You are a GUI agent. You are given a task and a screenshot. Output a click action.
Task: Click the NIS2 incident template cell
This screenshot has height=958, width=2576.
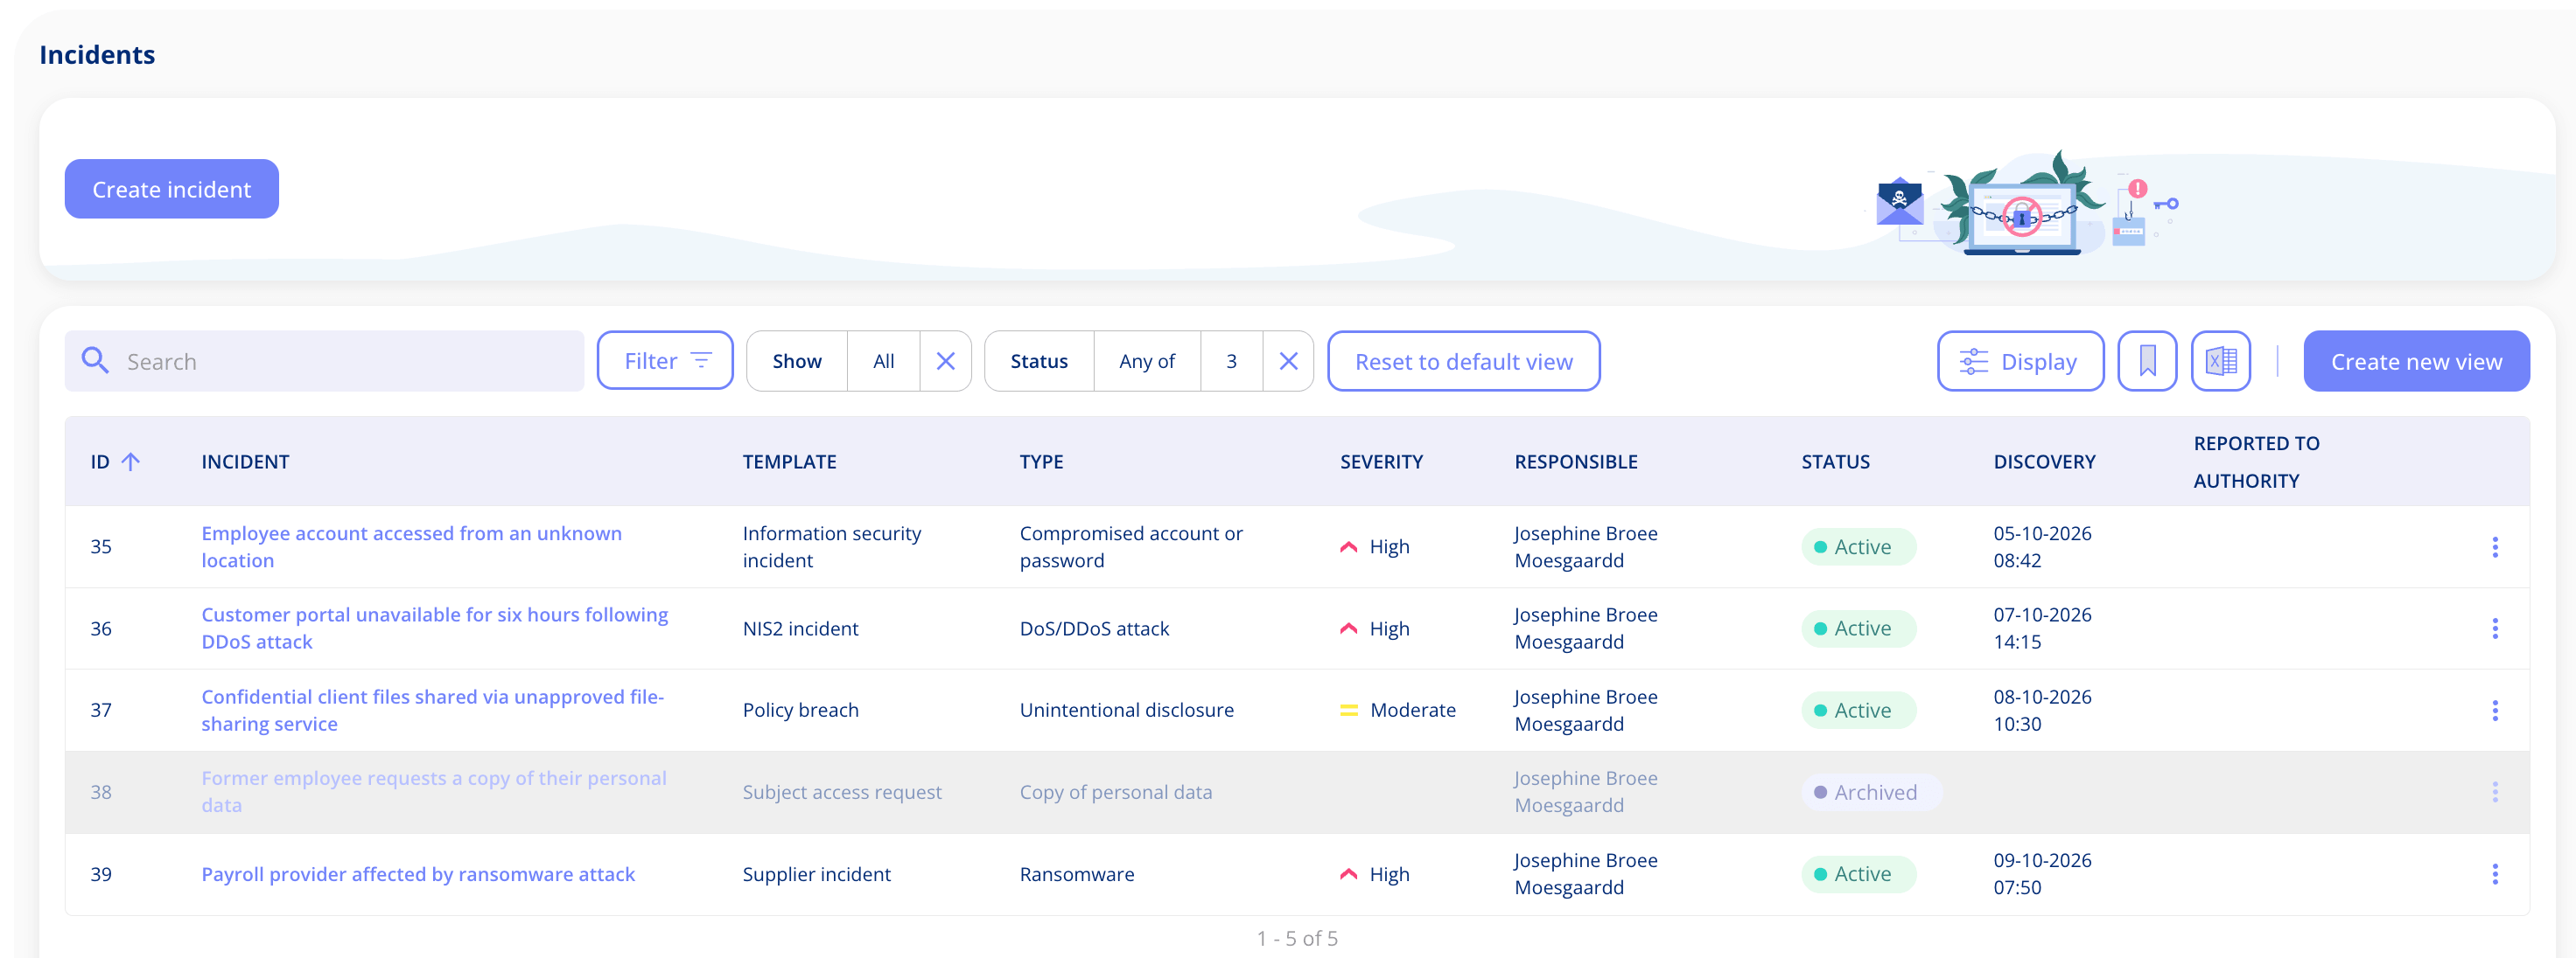pos(800,628)
